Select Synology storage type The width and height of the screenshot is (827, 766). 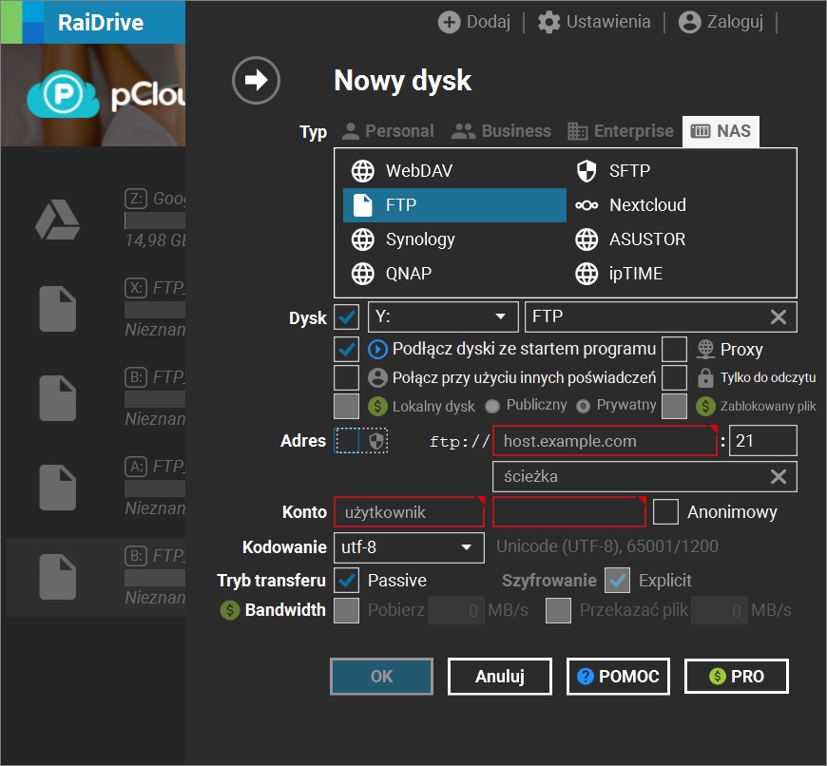[454, 239]
